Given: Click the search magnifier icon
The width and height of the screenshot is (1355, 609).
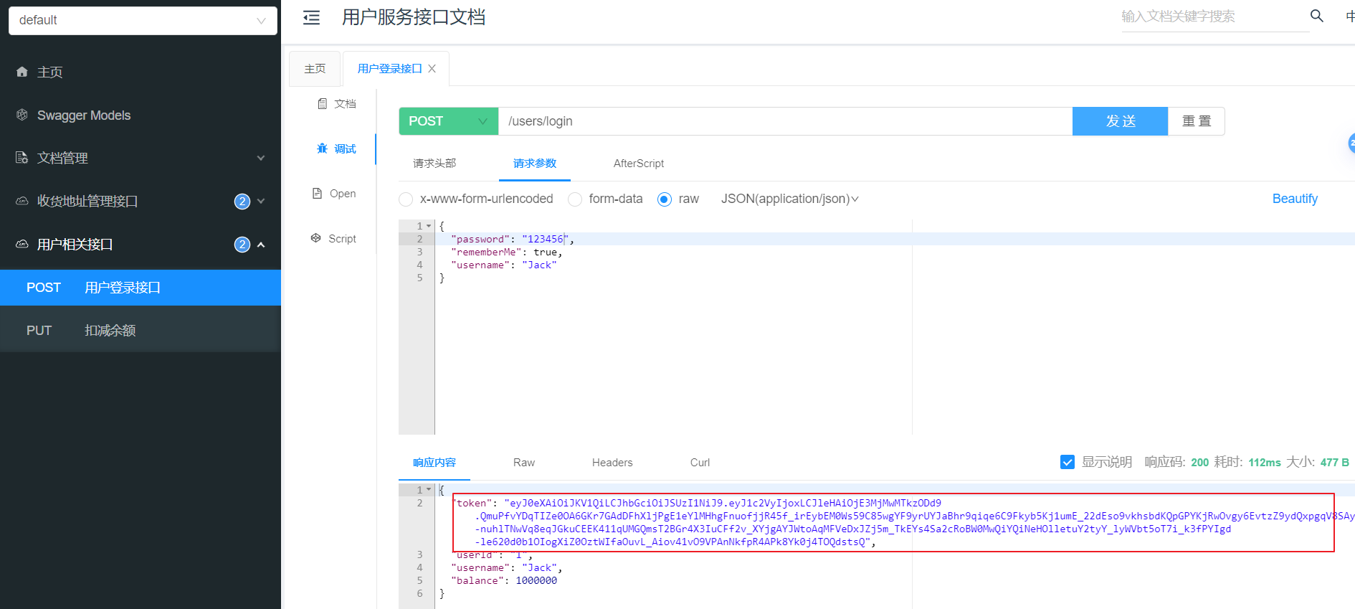Looking at the screenshot, I should [x=1316, y=16].
